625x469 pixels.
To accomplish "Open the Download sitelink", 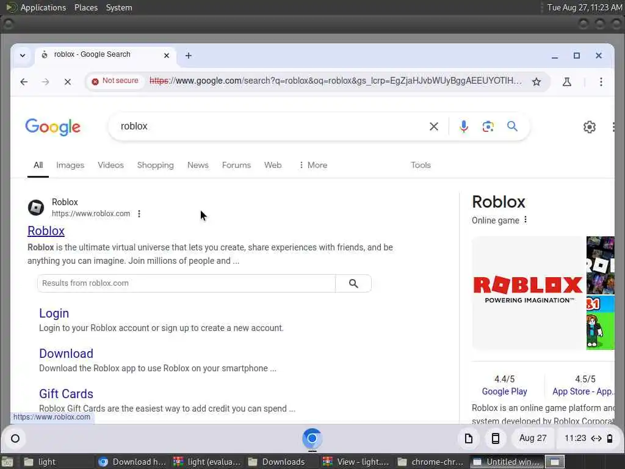I will click(x=66, y=354).
